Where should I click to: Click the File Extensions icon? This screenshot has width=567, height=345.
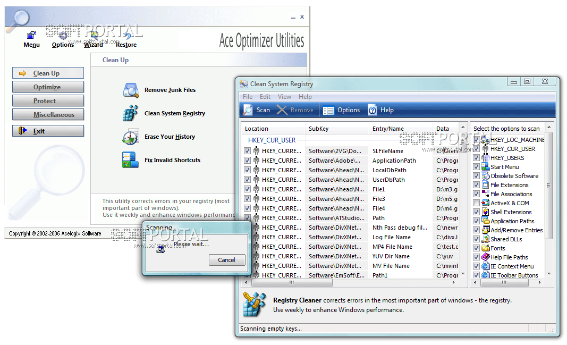(485, 185)
